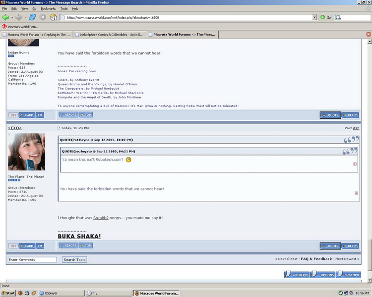Viewport: 372px width, 297px height.
Task: Open the Forward button history dropdown arrow
Action: click(x=25, y=17)
